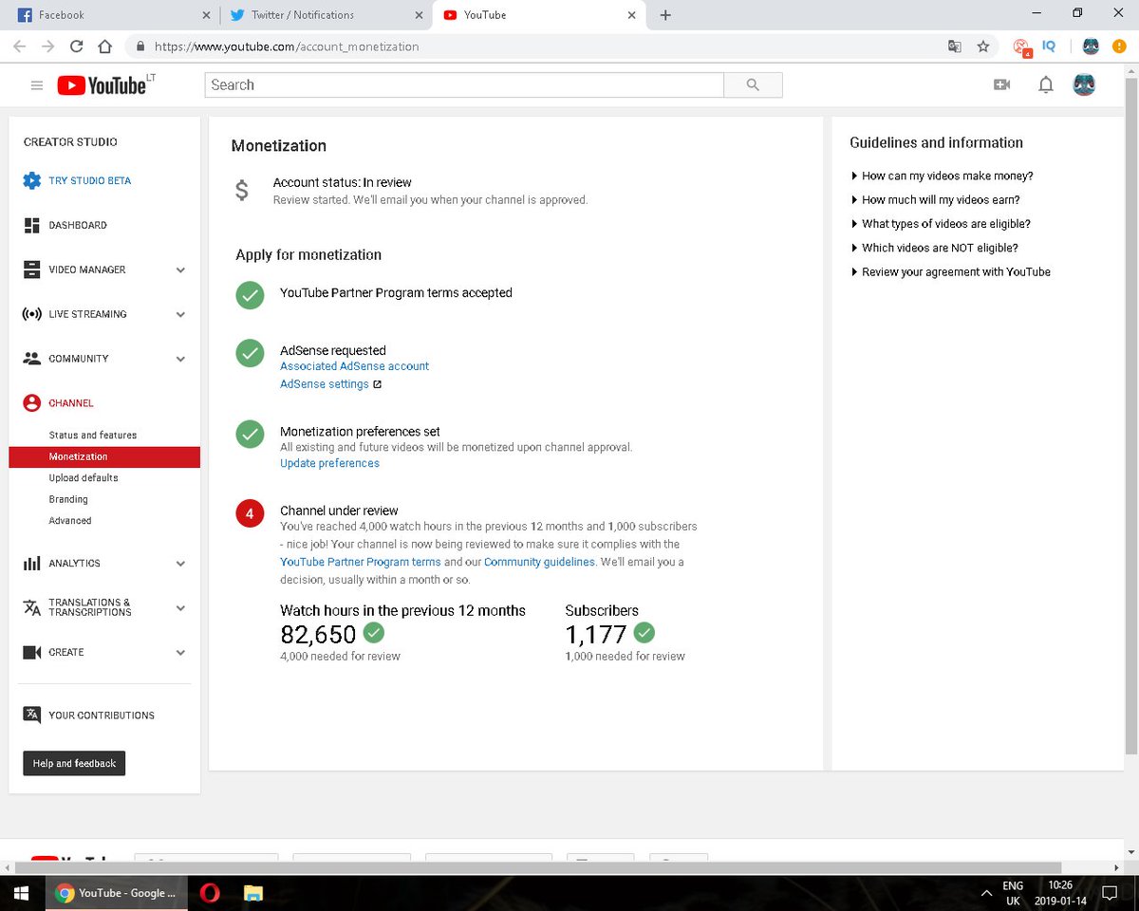Image resolution: width=1139 pixels, height=911 pixels.
Task: Open the account avatar menu
Action: point(1084,84)
